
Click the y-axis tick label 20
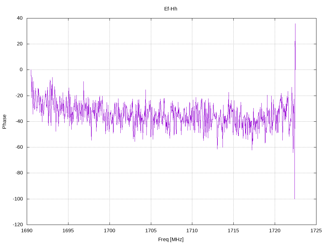(x=20, y=44)
